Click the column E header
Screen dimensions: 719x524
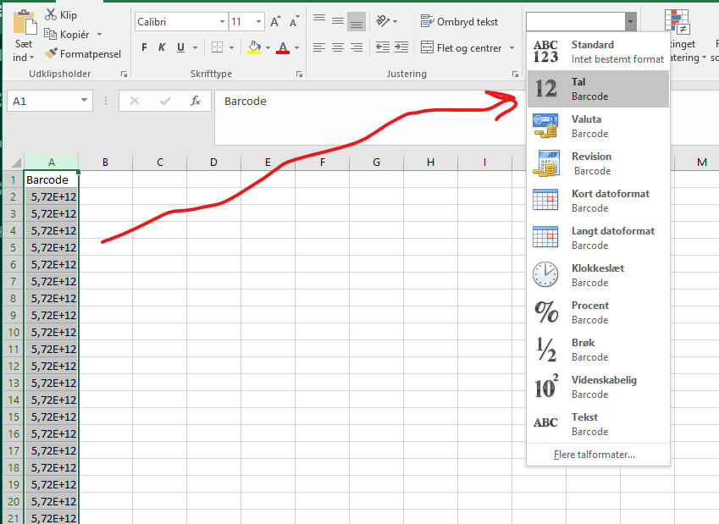pyautogui.click(x=268, y=162)
